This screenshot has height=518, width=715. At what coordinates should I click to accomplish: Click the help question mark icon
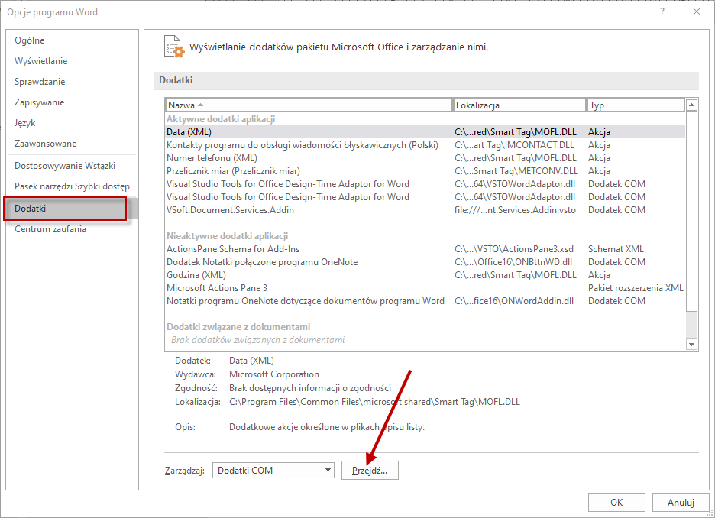[662, 12]
